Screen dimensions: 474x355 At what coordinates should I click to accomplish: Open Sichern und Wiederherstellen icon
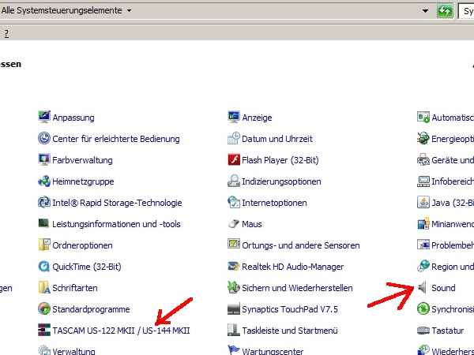tap(234, 287)
